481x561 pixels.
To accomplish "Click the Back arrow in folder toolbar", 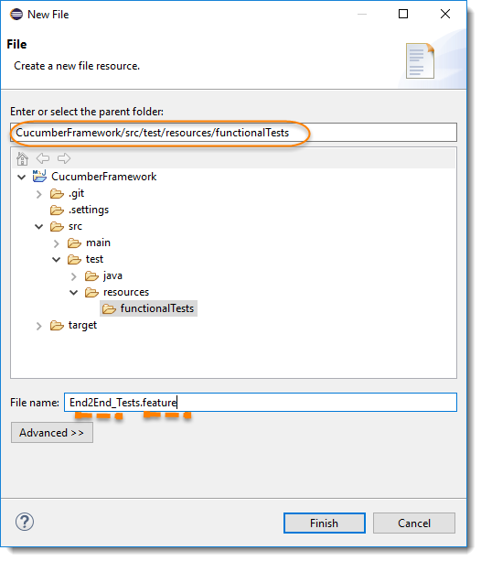I will click(43, 158).
